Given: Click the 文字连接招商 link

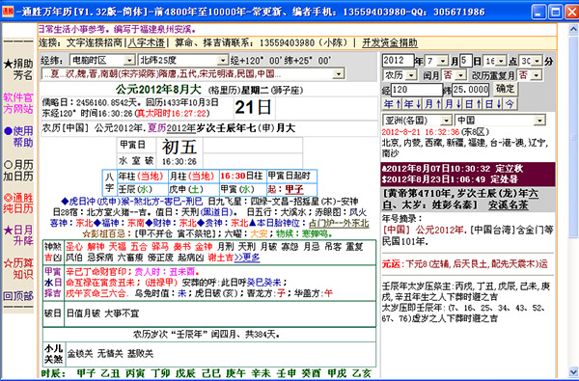Looking at the screenshot, I should 95,42.
